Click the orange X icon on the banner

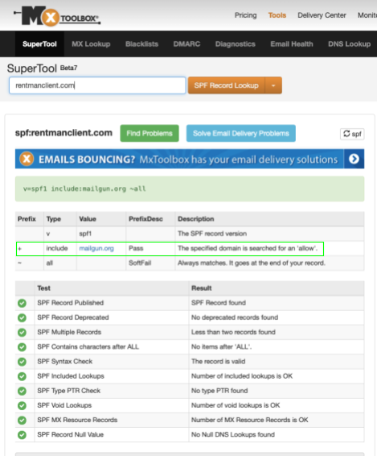tap(27, 159)
